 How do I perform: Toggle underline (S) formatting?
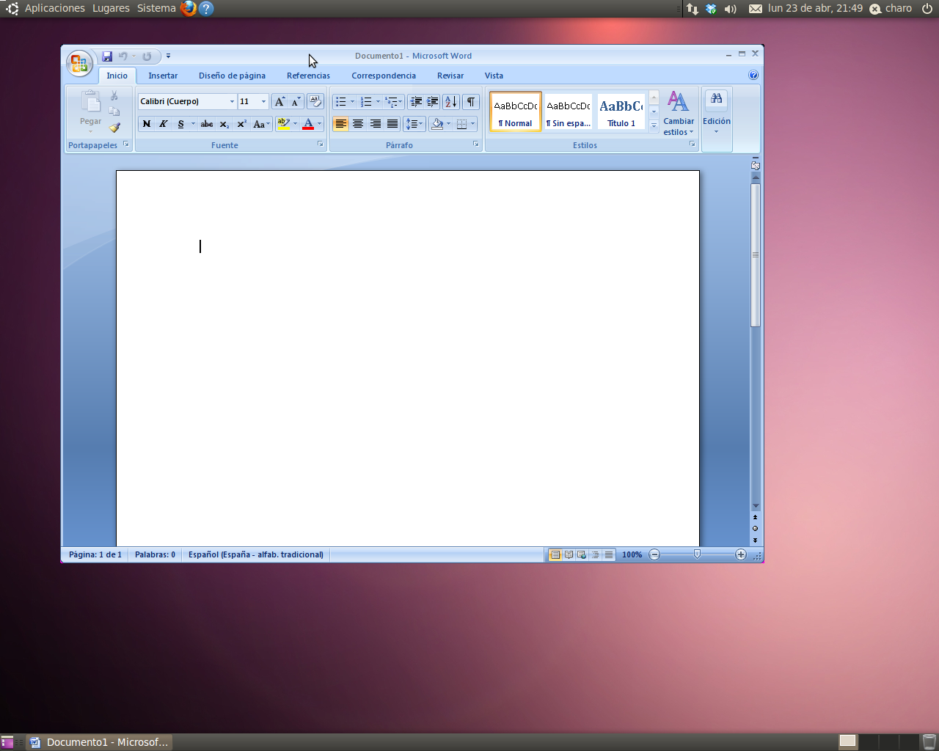180,124
